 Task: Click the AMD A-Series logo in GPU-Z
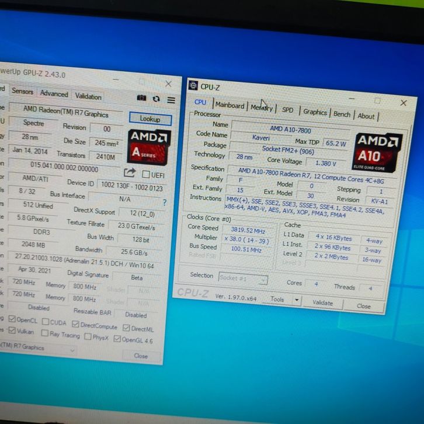[148, 146]
